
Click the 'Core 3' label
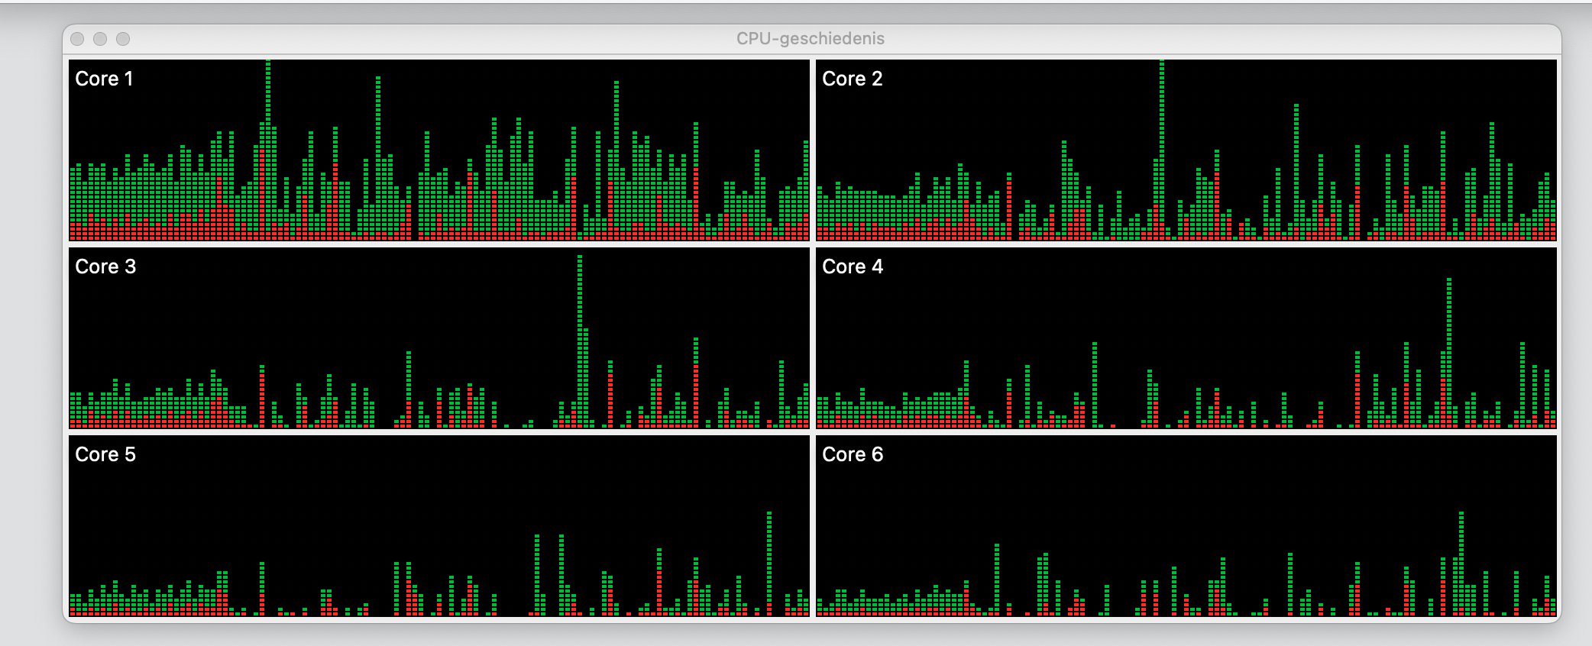105,266
